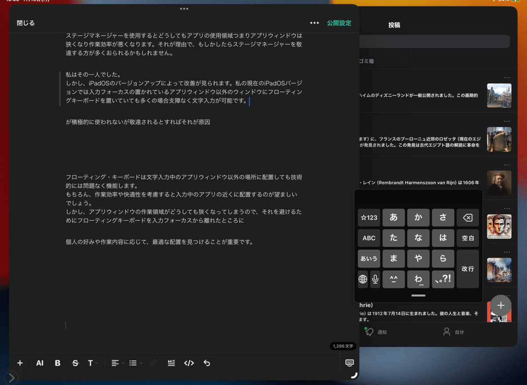Open the editor's three-dot more menu
The height and width of the screenshot is (385, 527).
coord(314,23)
